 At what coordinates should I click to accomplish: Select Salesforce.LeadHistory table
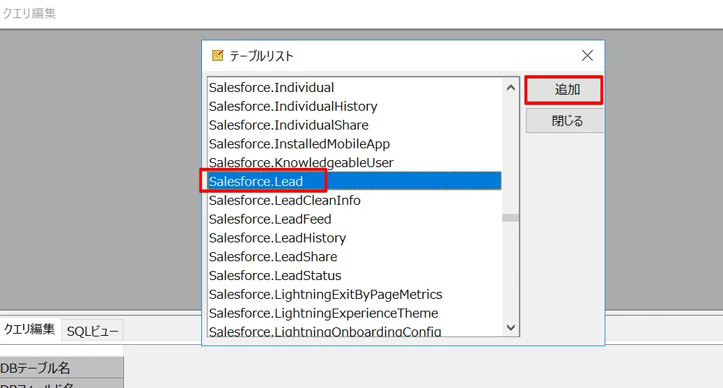tap(277, 238)
